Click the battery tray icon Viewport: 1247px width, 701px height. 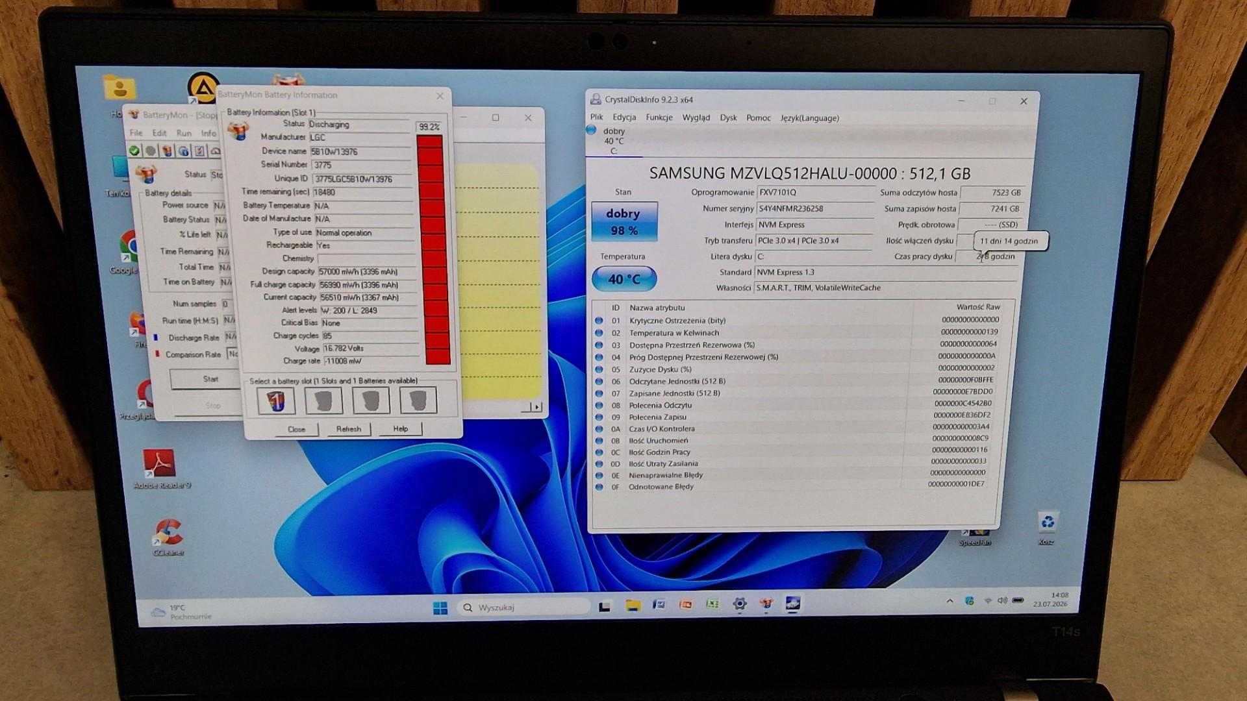(x=1018, y=600)
